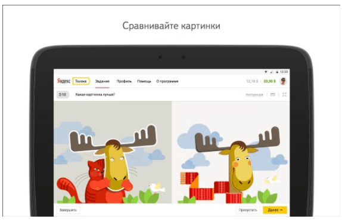342x222 pixels.
Task: Open the Помощь menu item
Action: tap(144, 81)
